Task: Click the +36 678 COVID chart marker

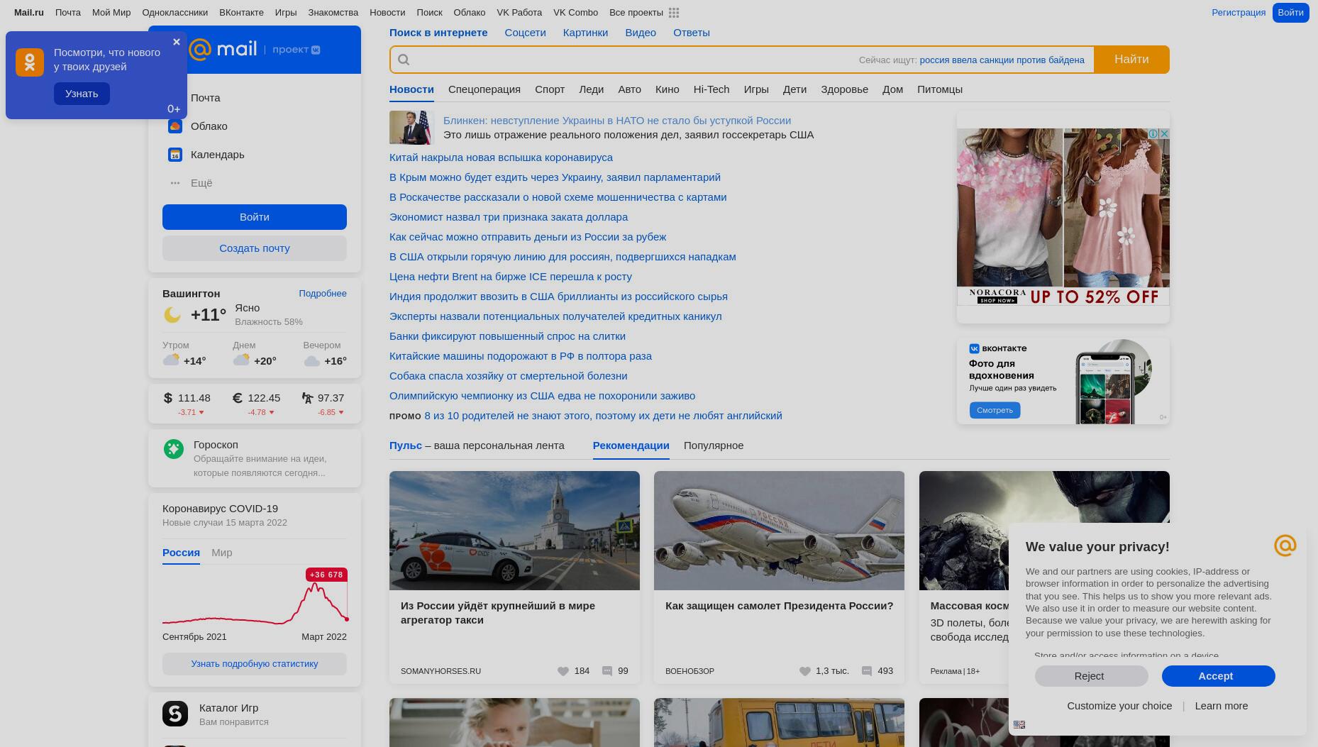Action: pyautogui.click(x=326, y=575)
